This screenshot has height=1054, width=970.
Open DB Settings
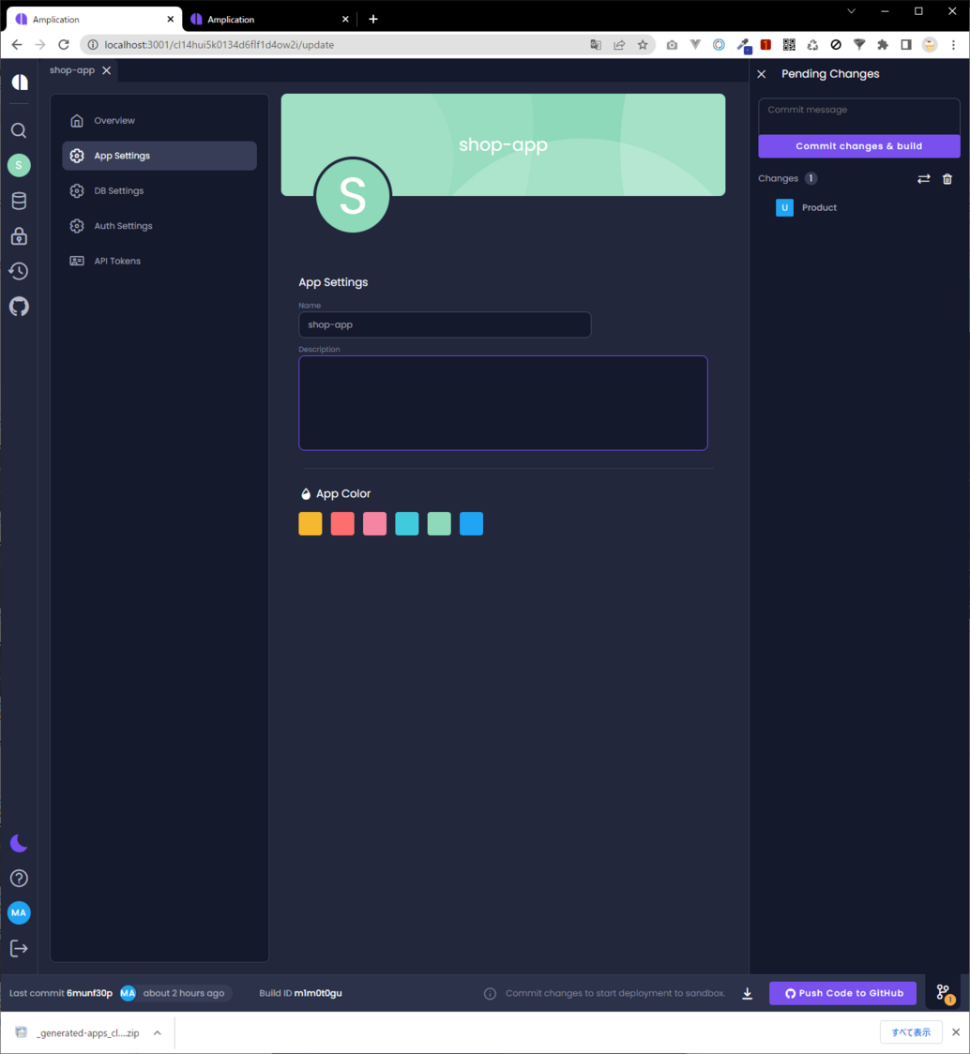tap(159, 191)
